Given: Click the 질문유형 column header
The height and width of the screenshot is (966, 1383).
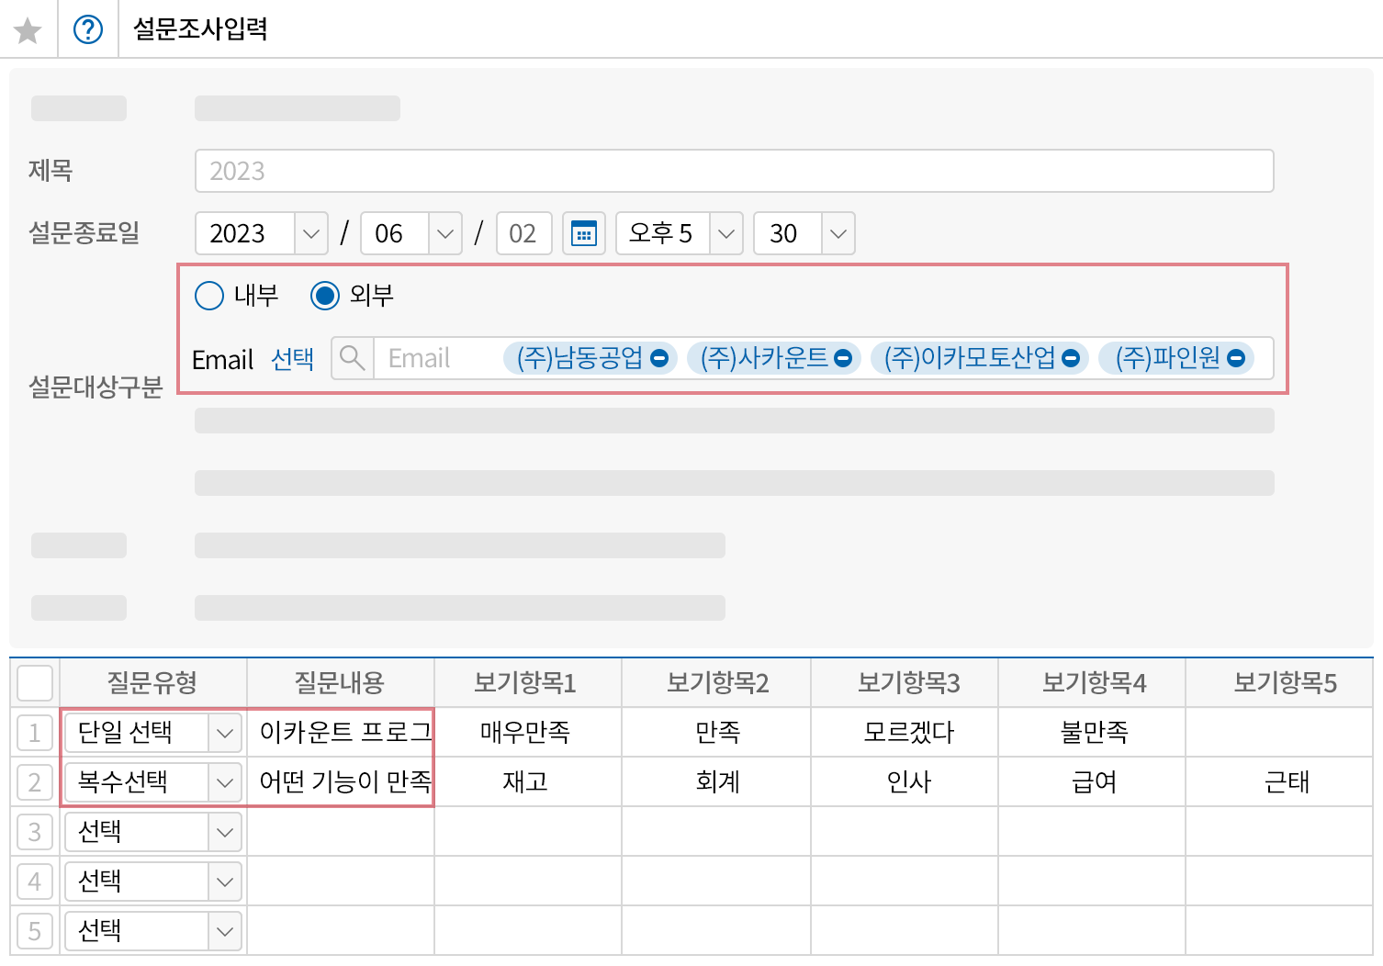Looking at the screenshot, I should pos(152,683).
